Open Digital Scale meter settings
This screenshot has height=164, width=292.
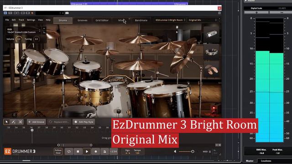click(256, 12)
